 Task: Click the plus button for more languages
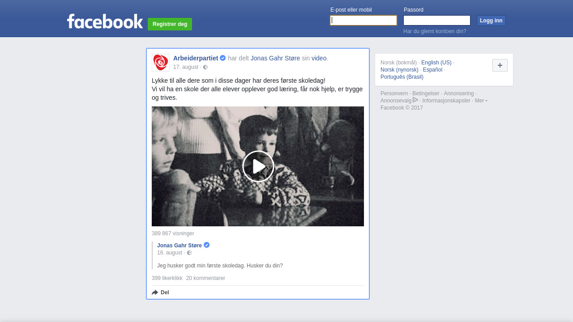(x=500, y=65)
